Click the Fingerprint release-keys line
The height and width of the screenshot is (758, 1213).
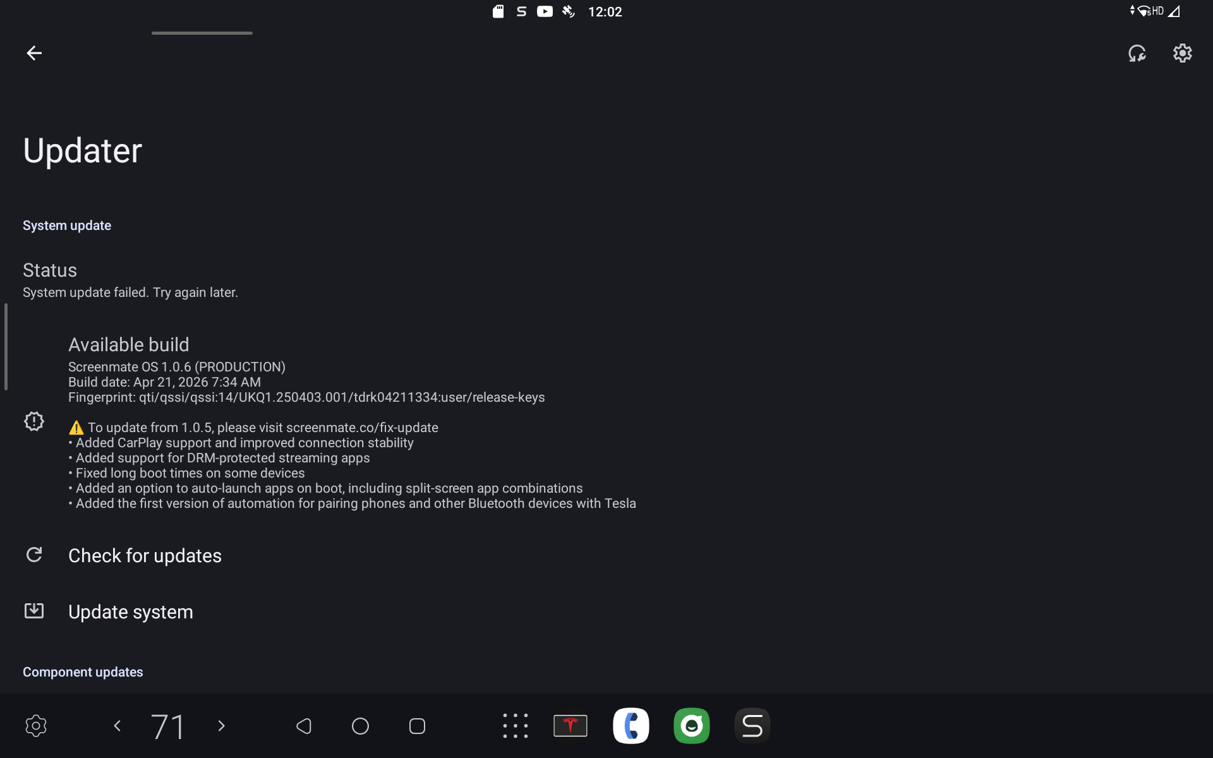[306, 397]
